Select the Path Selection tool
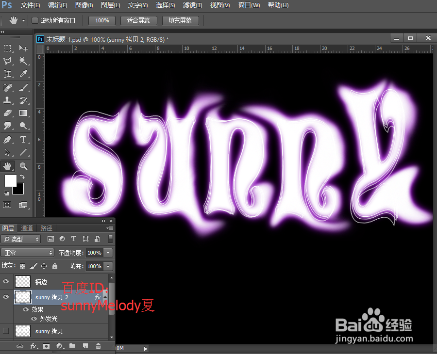 pyautogui.click(x=7, y=152)
